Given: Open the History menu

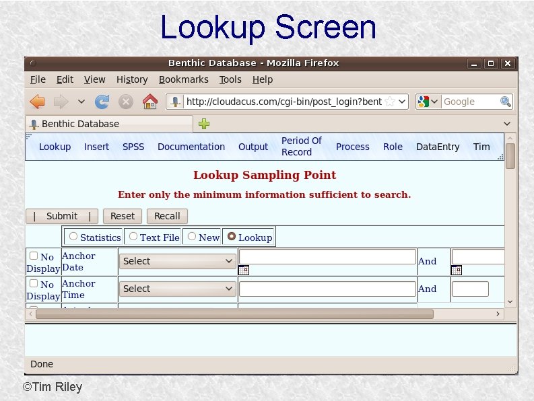Looking at the screenshot, I should (132, 79).
